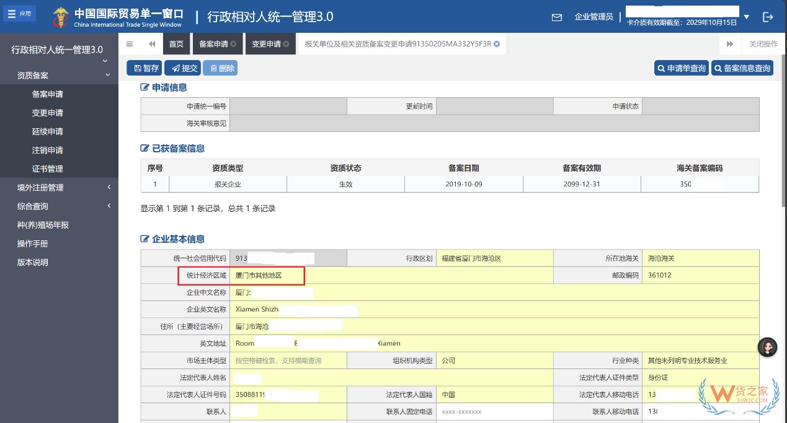Click the 删除 delete button
787x423 pixels.
point(220,68)
